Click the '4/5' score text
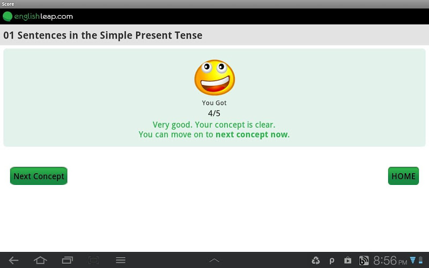429x268 pixels. pyautogui.click(x=214, y=113)
